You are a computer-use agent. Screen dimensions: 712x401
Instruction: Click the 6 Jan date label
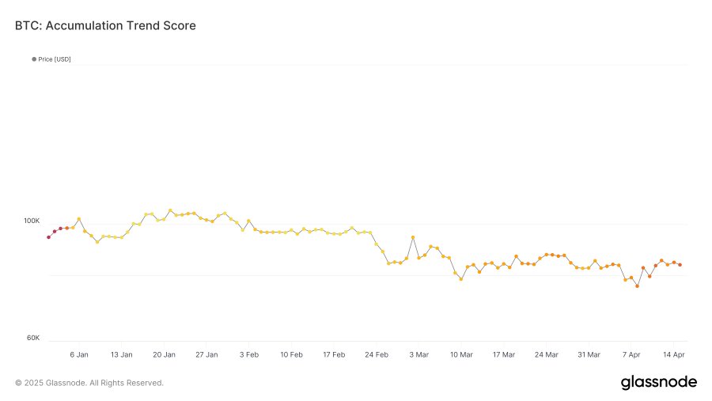coord(79,355)
